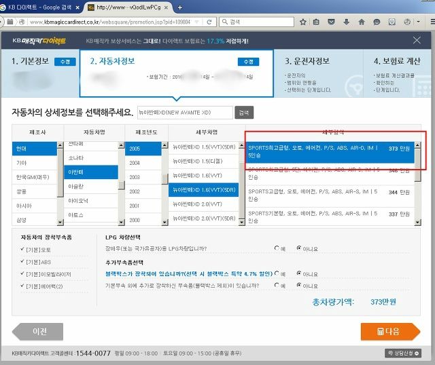Select 예 for 블랙박스 장착 question
Viewport: 435px width, 365px height.
tap(277, 273)
